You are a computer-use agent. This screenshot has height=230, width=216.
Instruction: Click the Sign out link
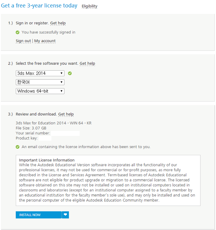[23, 41]
